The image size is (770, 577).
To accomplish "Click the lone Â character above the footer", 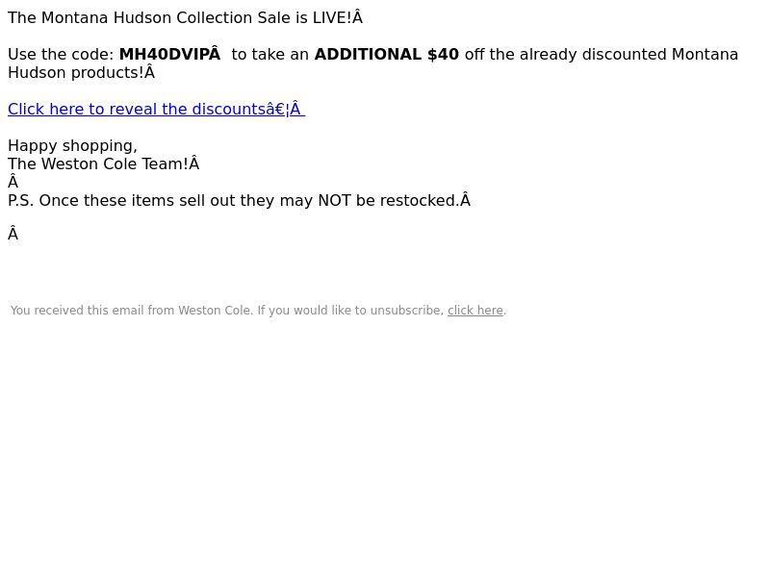I will (13, 234).
